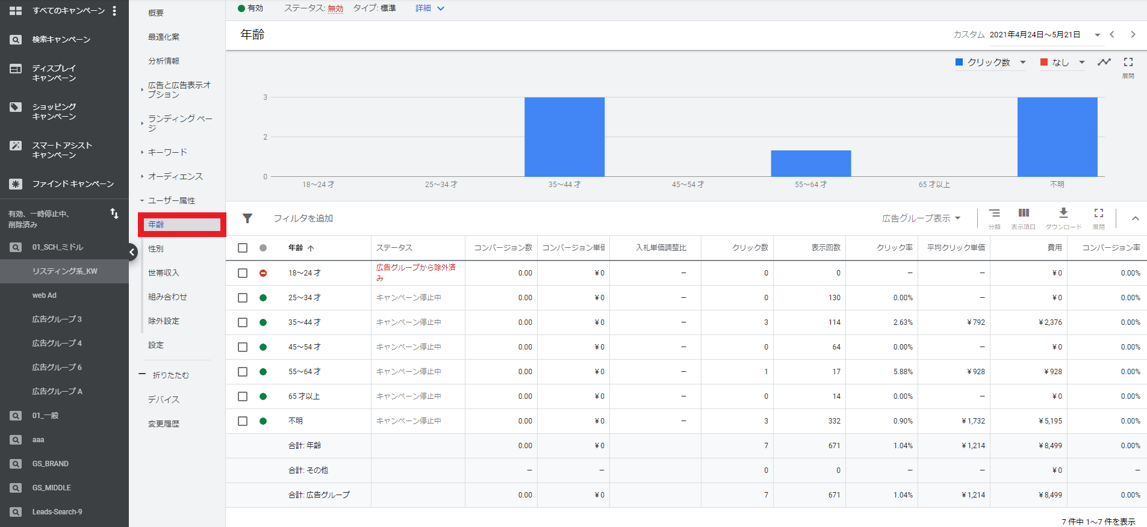This screenshot has width=1147, height=527.
Task: Click the 検索キャンペーン magnifier icon
Action: point(16,40)
